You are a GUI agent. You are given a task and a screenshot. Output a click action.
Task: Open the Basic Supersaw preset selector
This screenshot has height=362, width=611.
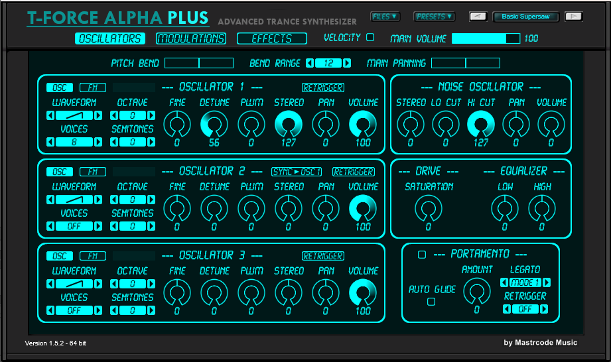pyautogui.click(x=525, y=17)
